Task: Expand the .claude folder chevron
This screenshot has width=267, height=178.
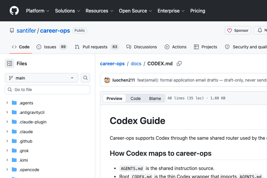Action: point(7,131)
